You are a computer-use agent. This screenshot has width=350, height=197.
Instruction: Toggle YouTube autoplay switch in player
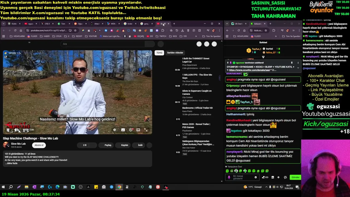pyautogui.click(x=115, y=130)
